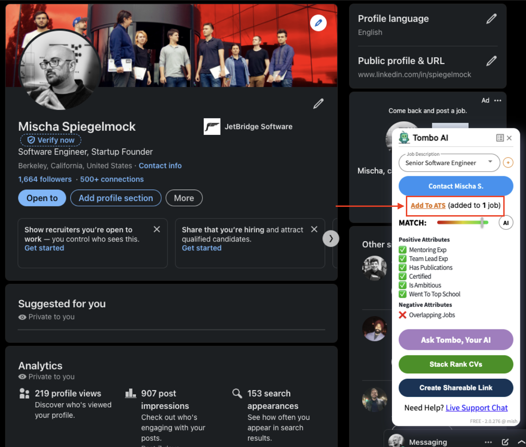
Task: Close the Tombo AI panel
Action: 509,138
